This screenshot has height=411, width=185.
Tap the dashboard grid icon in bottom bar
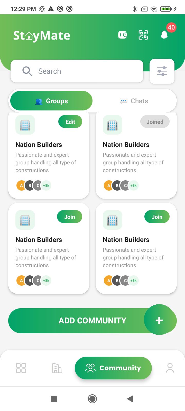(21, 368)
